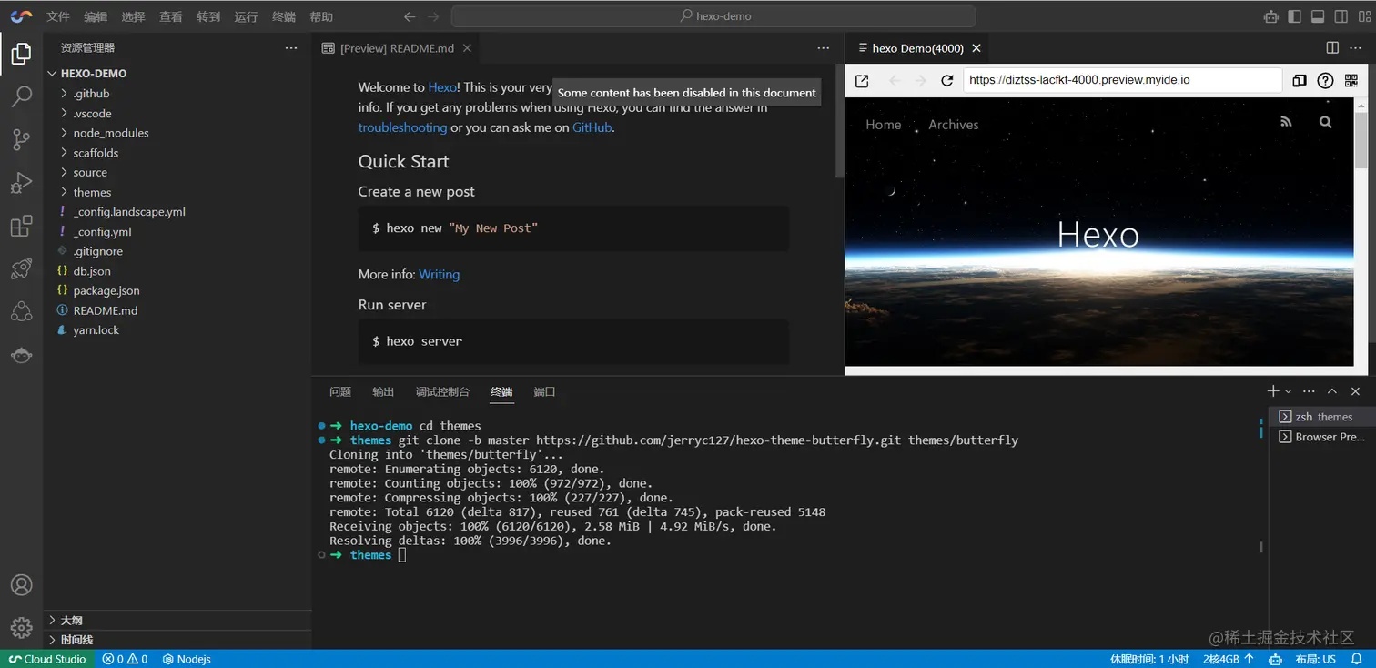Create a new terminal with plus icon
The width and height of the screenshot is (1376, 668).
[1273, 390]
